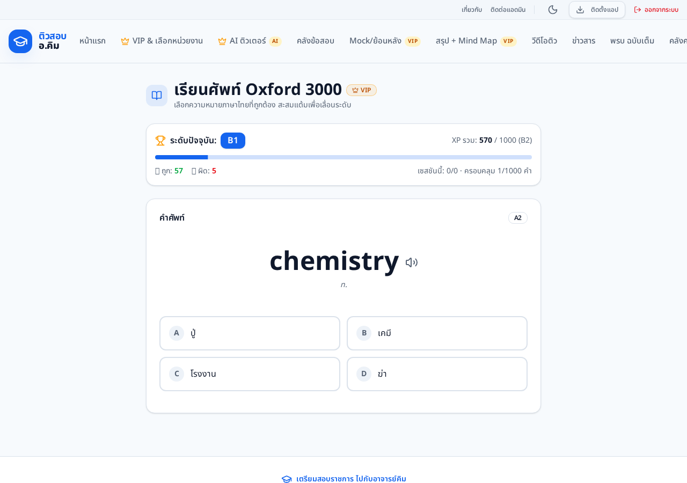This screenshot has width=687, height=483.
Task: Go to คลังข้อสอบ exam bank
Action: coord(316,41)
